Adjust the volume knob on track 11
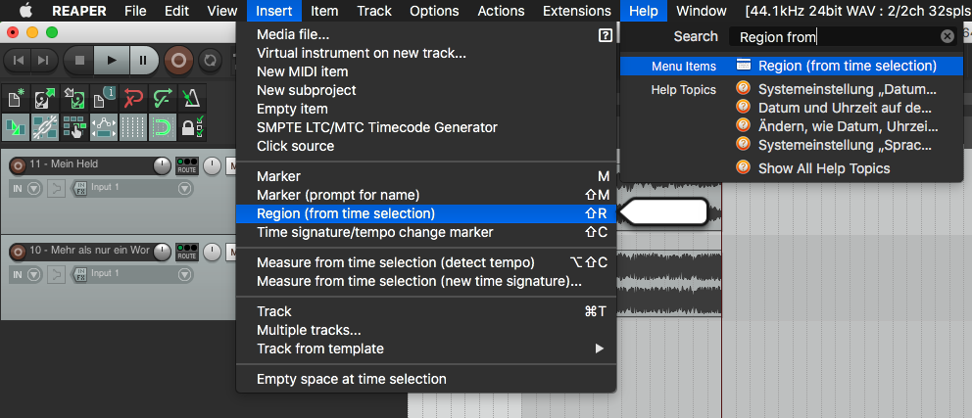Viewport: 972px width, 418px height. click(162, 165)
